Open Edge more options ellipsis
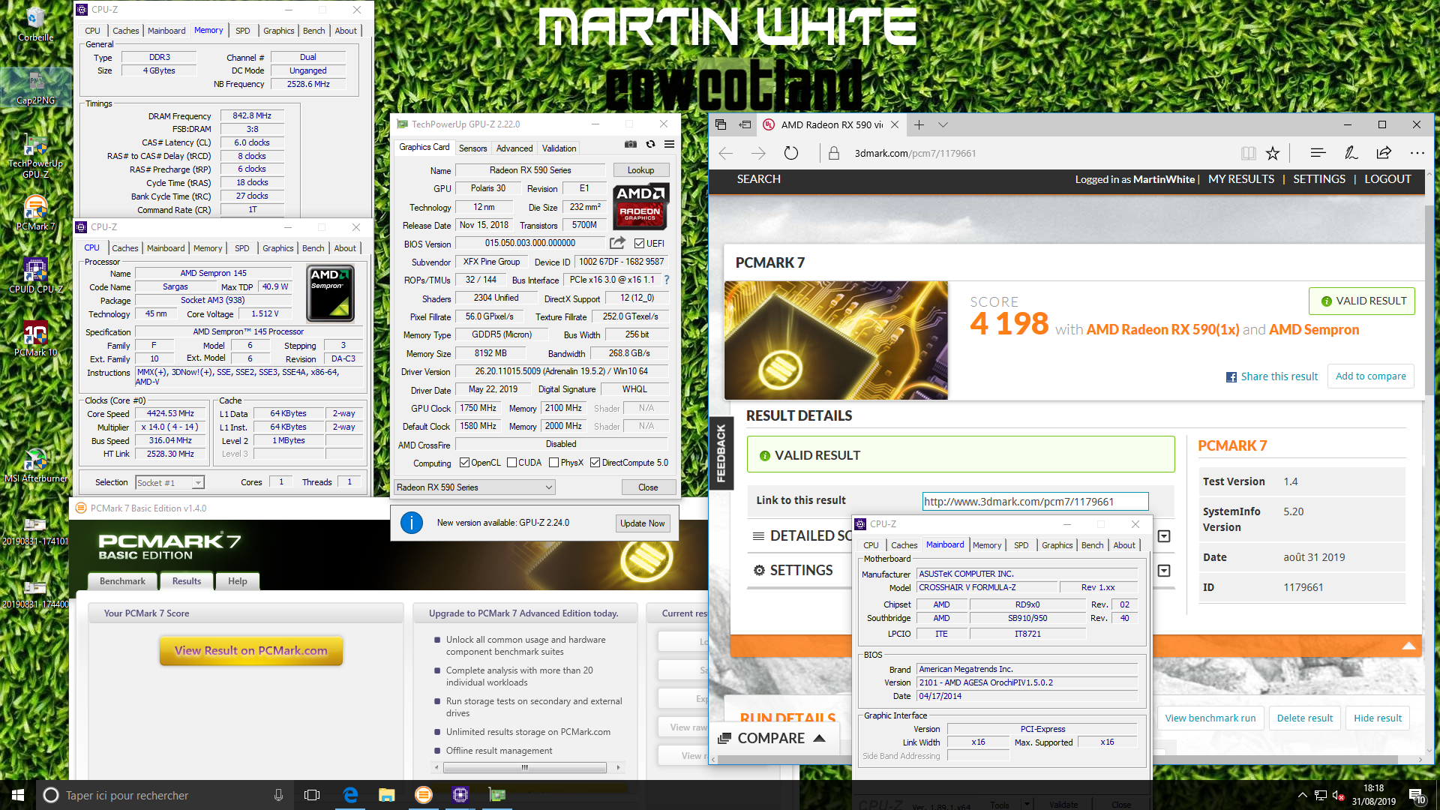1440x810 pixels. pyautogui.click(x=1417, y=153)
